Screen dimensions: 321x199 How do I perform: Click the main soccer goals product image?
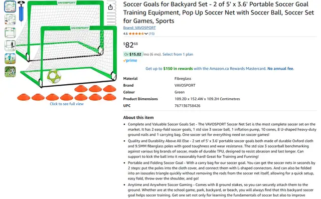(67, 51)
